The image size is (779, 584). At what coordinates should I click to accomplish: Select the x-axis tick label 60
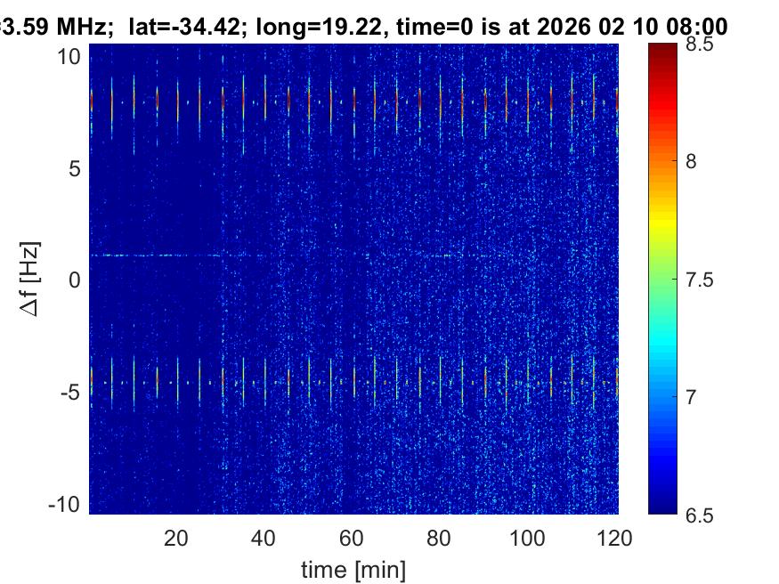[353, 538]
